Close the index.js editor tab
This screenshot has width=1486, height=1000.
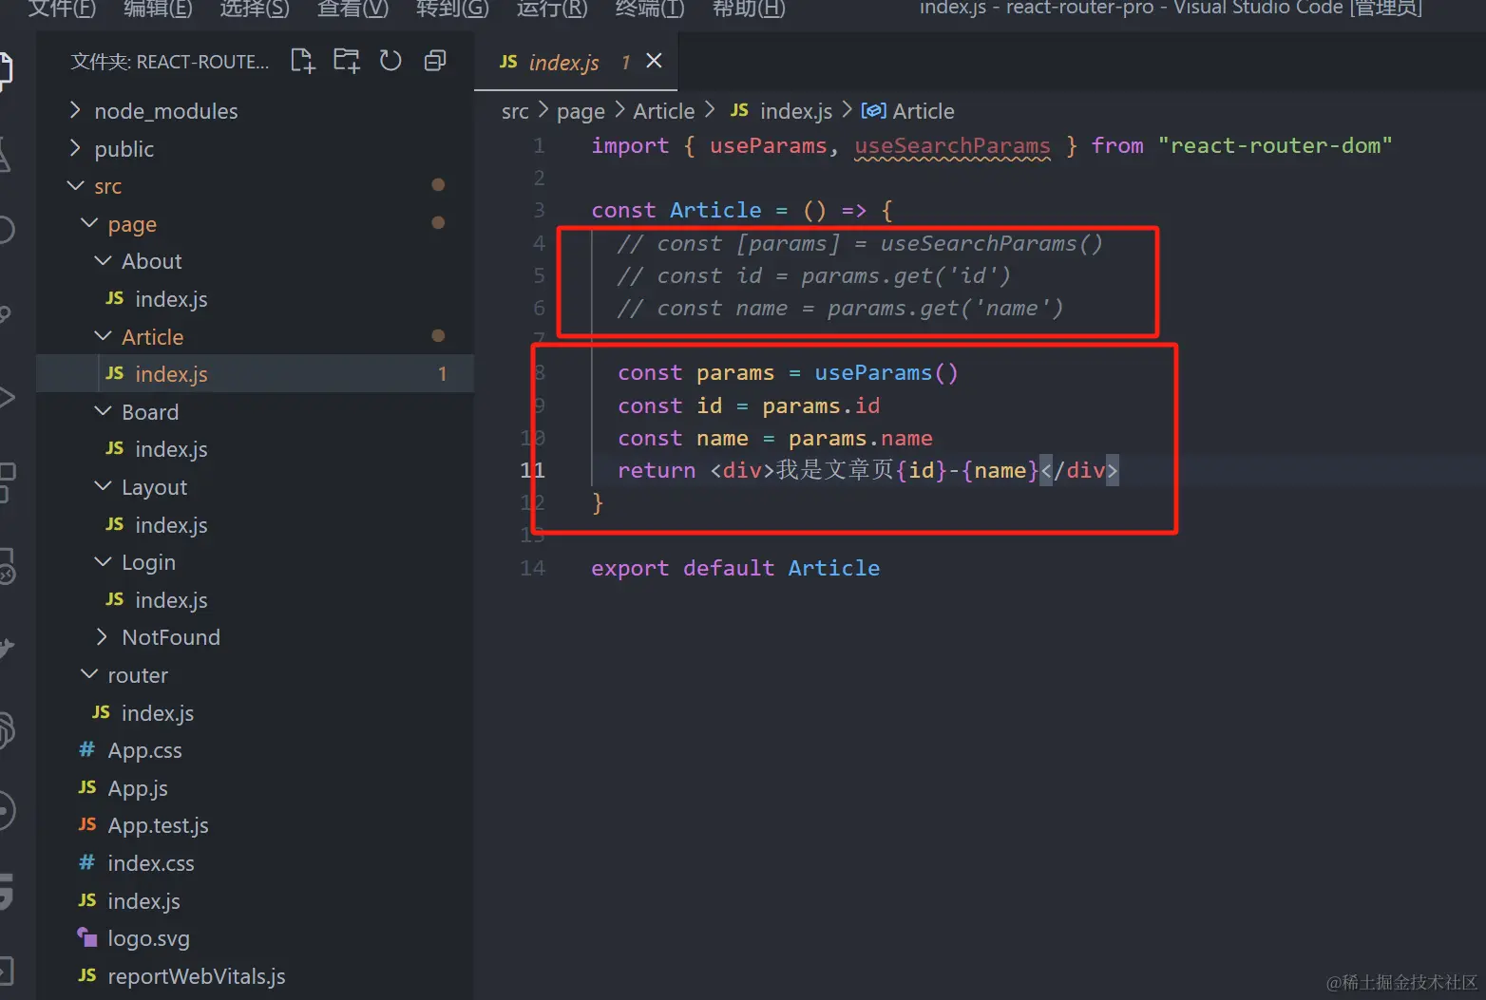point(654,61)
